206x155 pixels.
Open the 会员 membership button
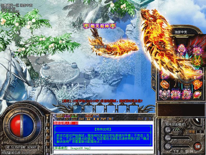click(x=74, y=116)
